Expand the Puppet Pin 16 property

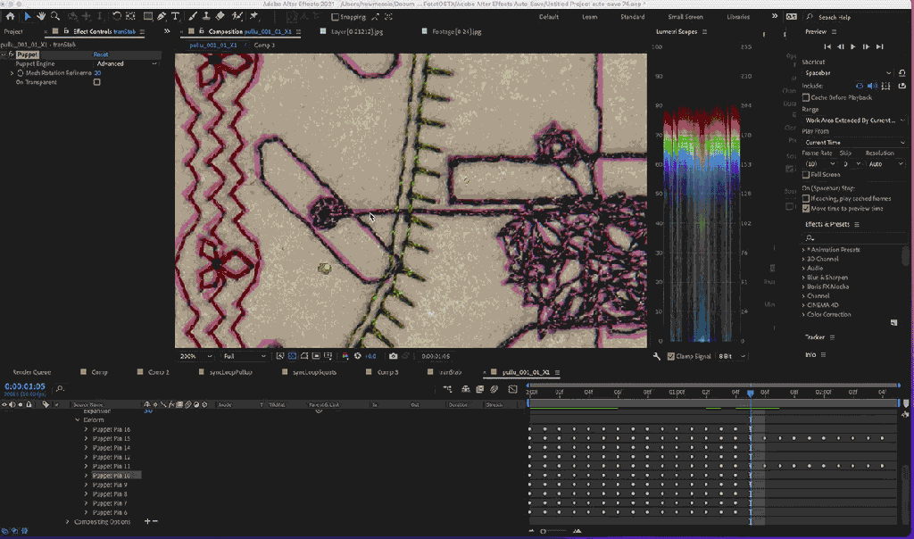87,429
